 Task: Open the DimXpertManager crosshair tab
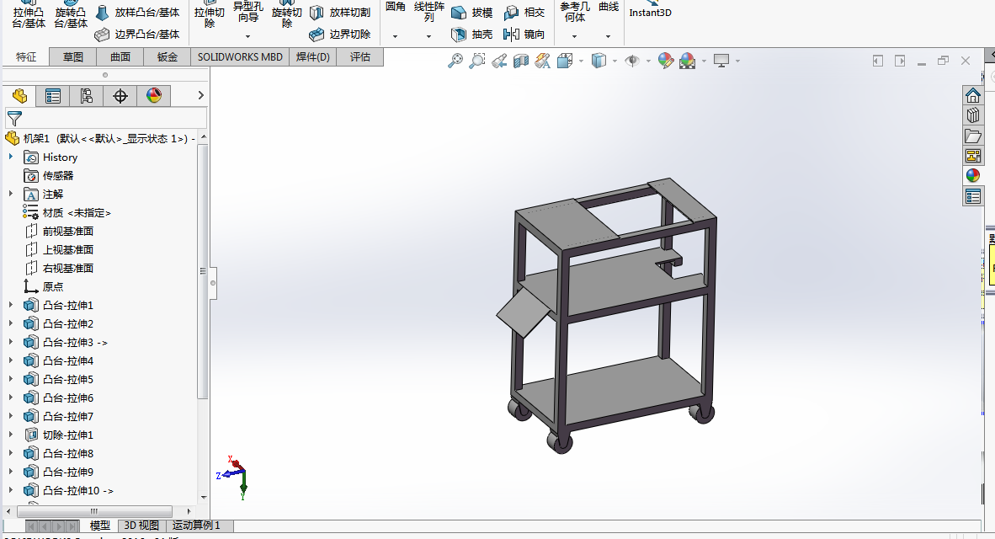tap(120, 96)
